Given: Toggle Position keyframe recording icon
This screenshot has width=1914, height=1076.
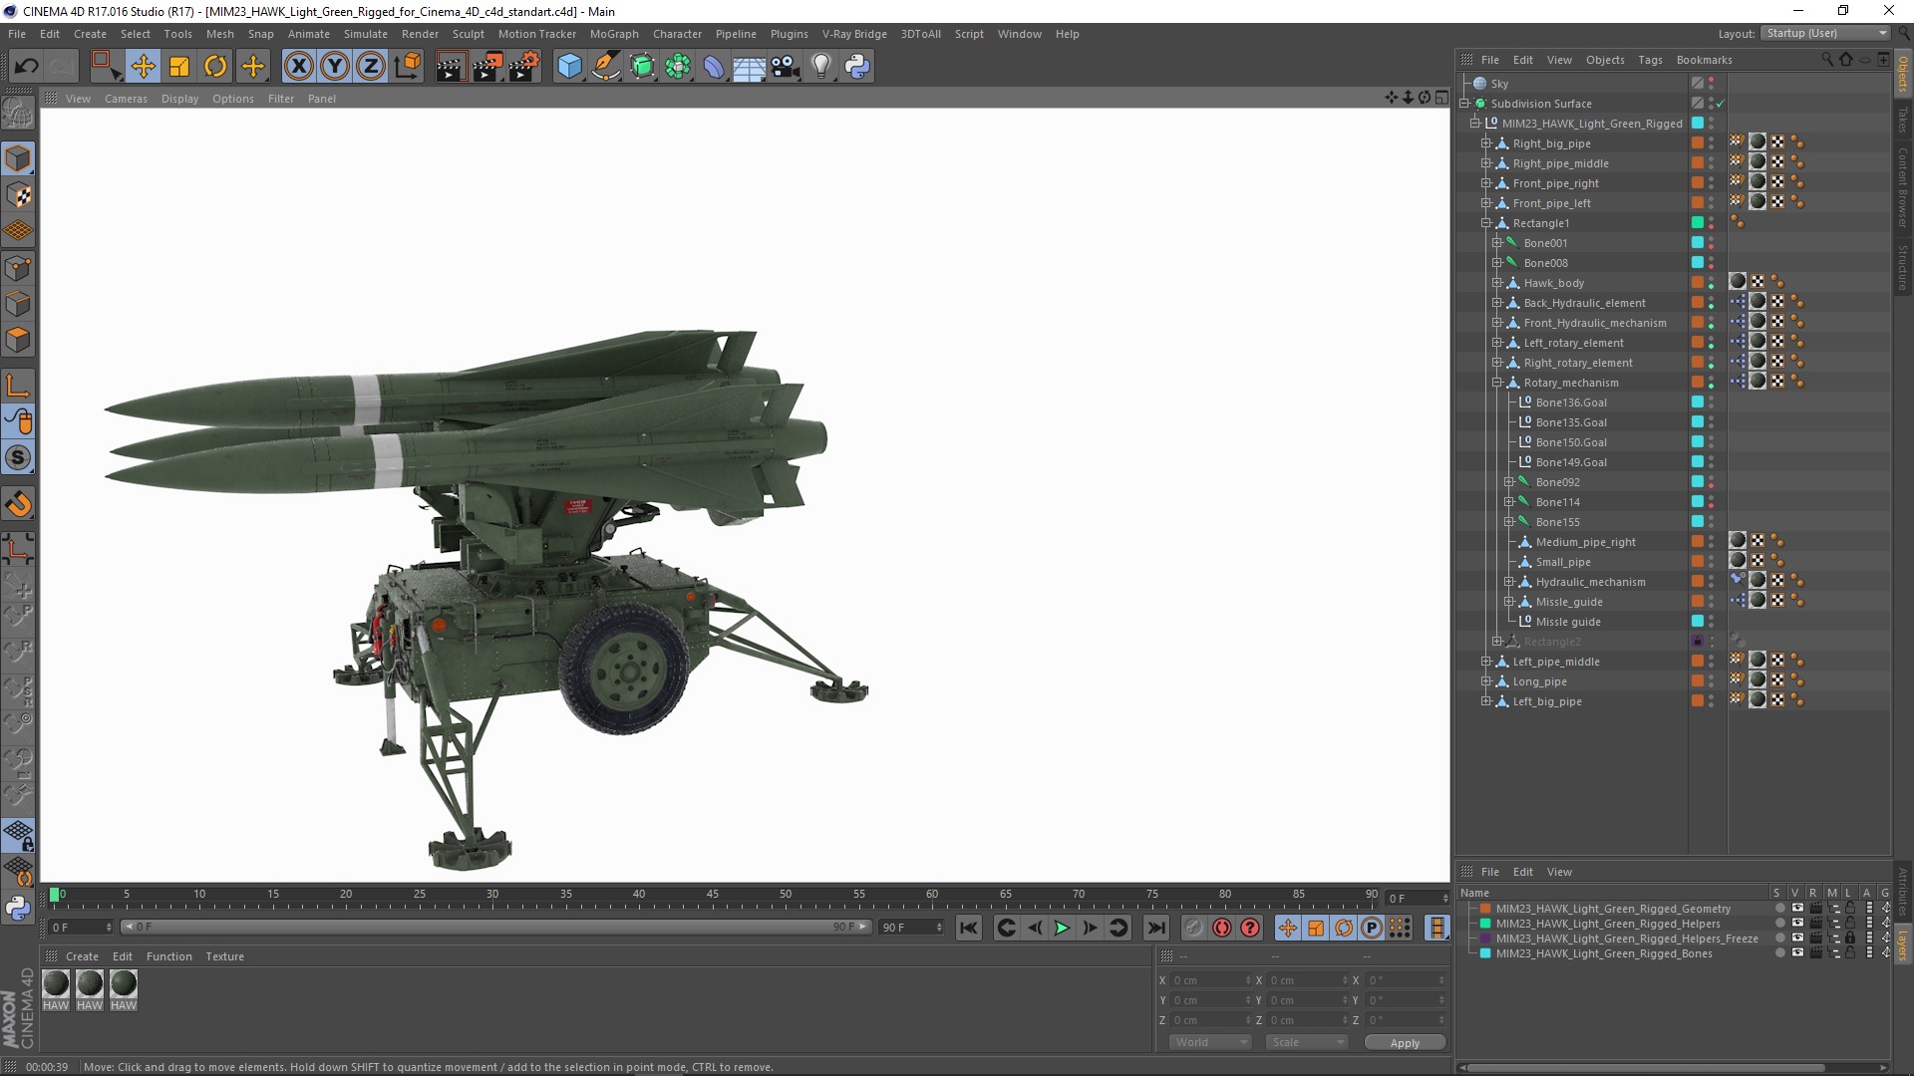Looking at the screenshot, I should click(1288, 928).
